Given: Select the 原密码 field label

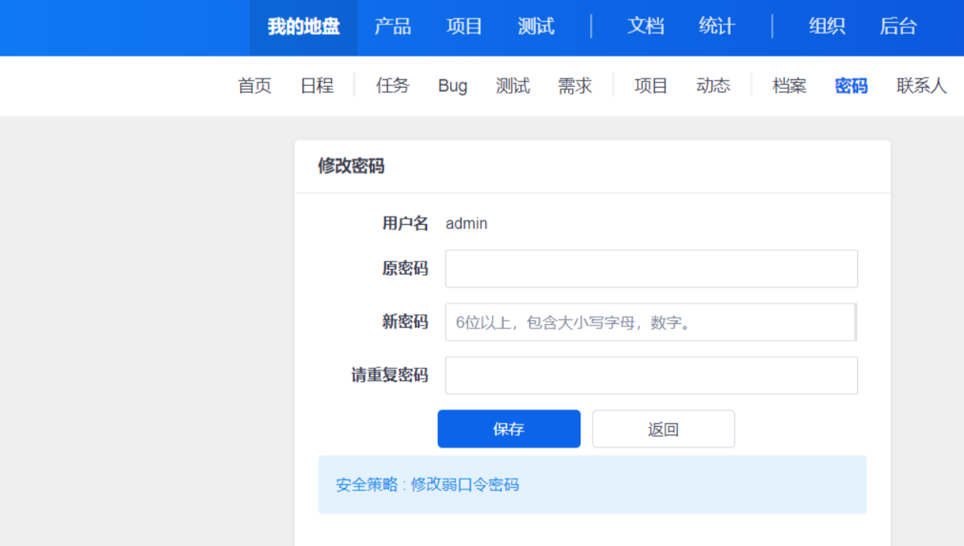Looking at the screenshot, I should [405, 268].
